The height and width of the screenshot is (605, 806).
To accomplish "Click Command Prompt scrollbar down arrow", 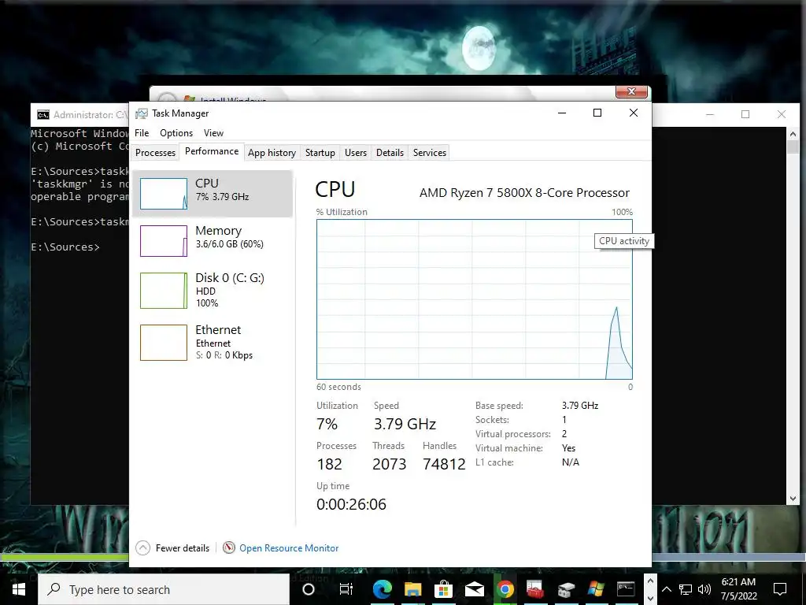I will pyautogui.click(x=792, y=498).
